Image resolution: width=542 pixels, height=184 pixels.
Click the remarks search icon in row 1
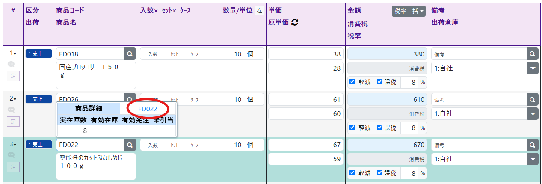coord(532,54)
